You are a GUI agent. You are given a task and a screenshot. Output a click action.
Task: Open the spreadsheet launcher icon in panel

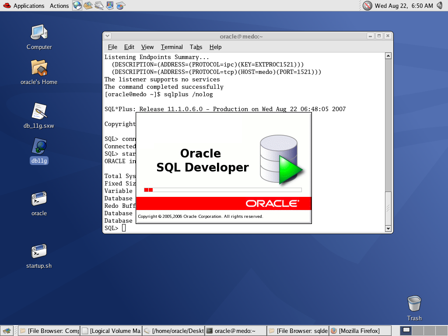coord(121,6)
